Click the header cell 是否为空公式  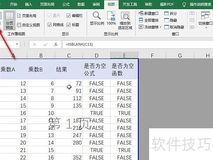click(96, 69)
